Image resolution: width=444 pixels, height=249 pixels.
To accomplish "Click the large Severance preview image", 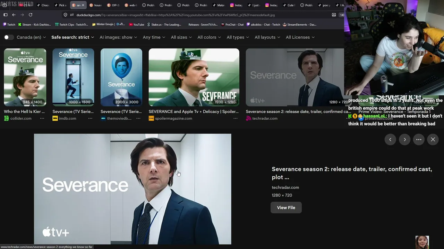I will coord(133,189).
